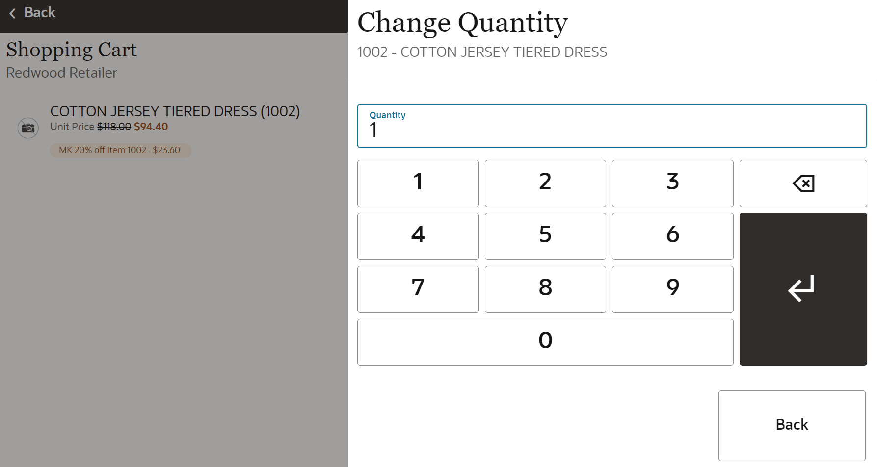Click the no-image camera placeholder for the dress
This screenshot has width=877, height=467.
tap(28, 128)
